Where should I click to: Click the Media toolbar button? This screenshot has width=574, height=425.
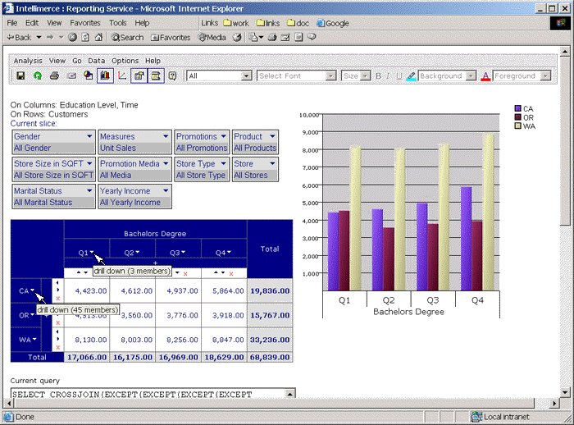212,38
